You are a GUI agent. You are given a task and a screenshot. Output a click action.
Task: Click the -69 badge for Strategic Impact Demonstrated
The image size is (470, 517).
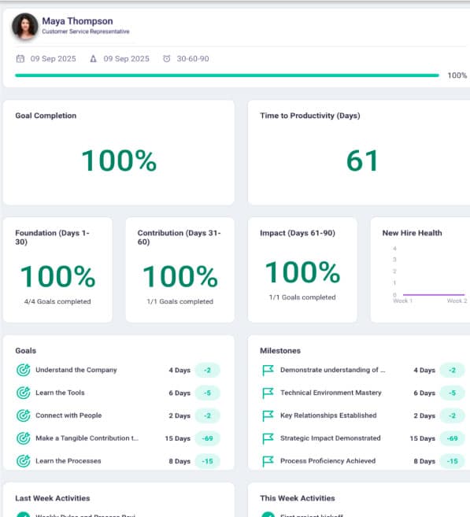452,438
